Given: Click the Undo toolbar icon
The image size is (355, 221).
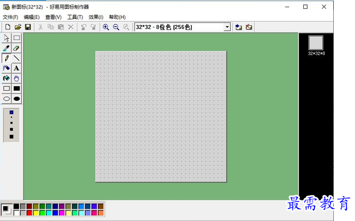Looking at the screenshot, I should (x=84, y=27).
